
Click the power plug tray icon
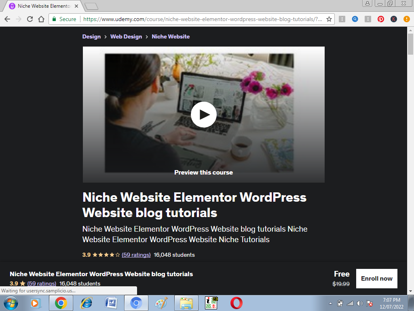pyautogui.click(x=340, y=303)
